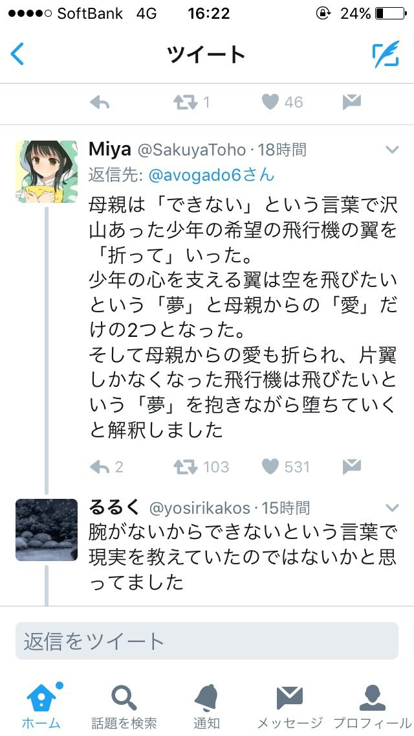Expand options chevron on るるく's tweet
The image size is (414, 736).
392,507
